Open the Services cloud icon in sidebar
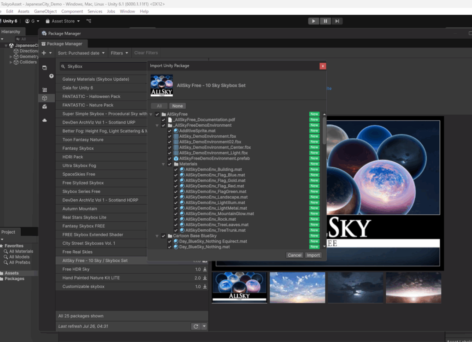The height and width of the screenshot is (342, 472). pos(45,120)
